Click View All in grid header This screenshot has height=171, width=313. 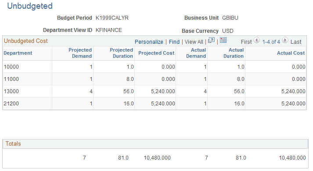pos(194,42)
